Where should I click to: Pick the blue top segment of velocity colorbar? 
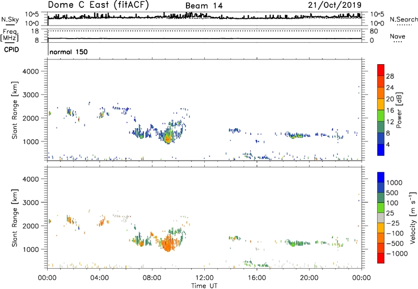pyautogui.click(x=381, y=177)
